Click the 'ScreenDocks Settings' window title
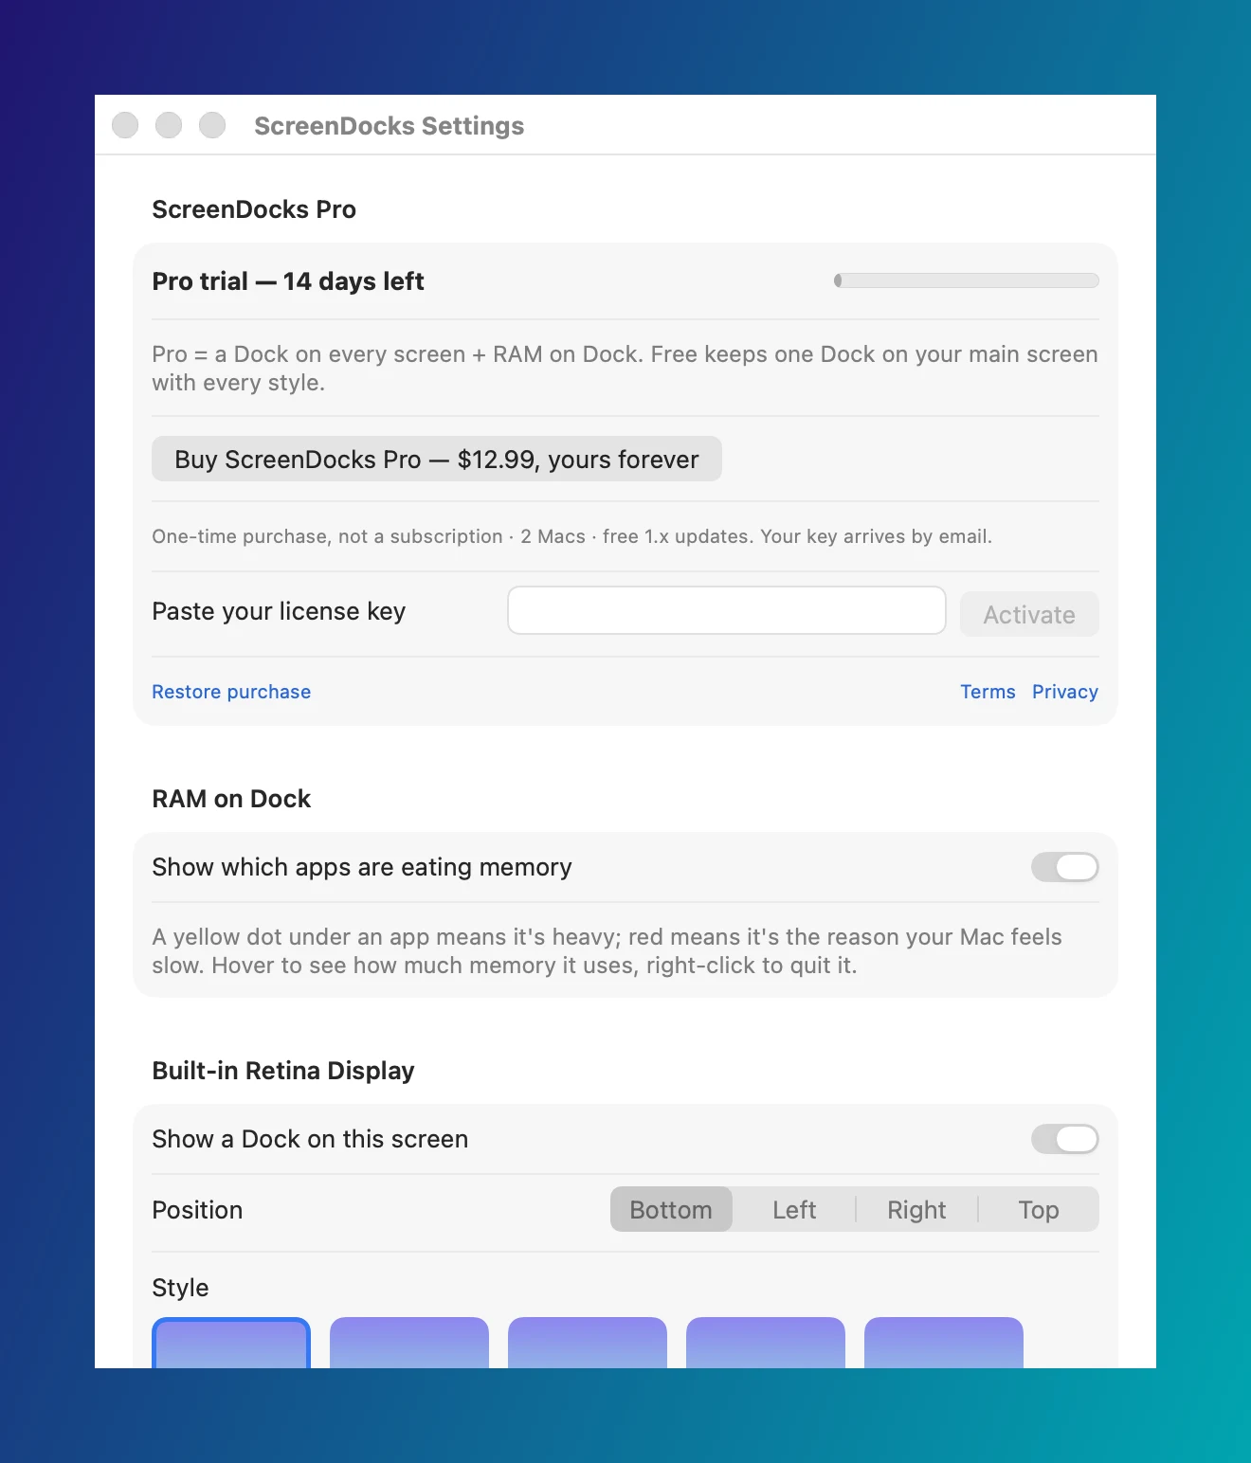1251x1463 pixels. (x=389, y=126)
